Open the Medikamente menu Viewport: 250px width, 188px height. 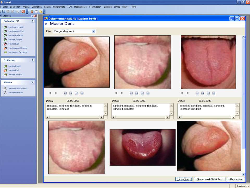point(80,7)
